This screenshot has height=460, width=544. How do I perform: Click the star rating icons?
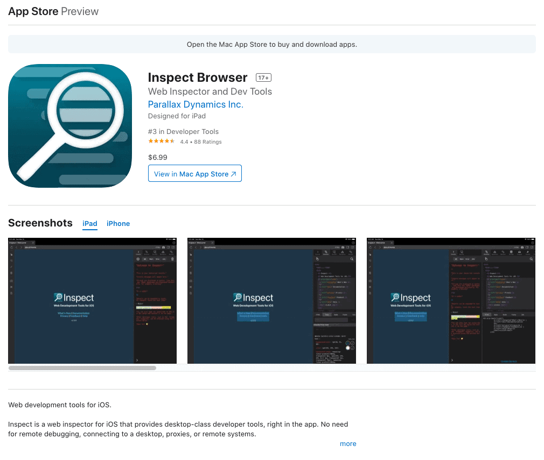[162, 141]
